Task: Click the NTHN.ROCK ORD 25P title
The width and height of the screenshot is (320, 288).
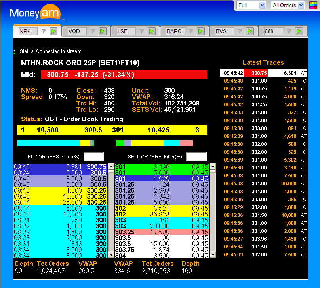Action: (80, 63)
